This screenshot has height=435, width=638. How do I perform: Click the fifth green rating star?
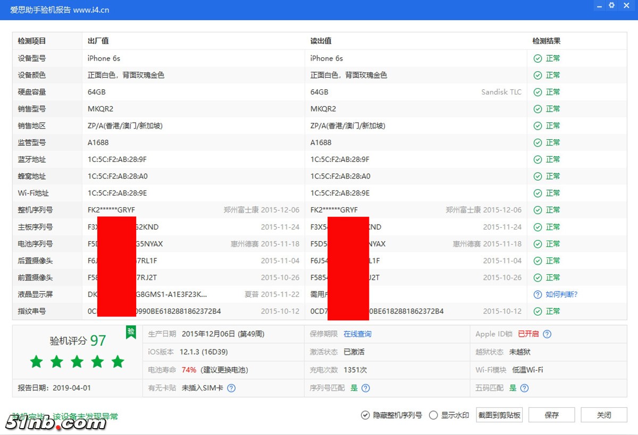(117, 362)
